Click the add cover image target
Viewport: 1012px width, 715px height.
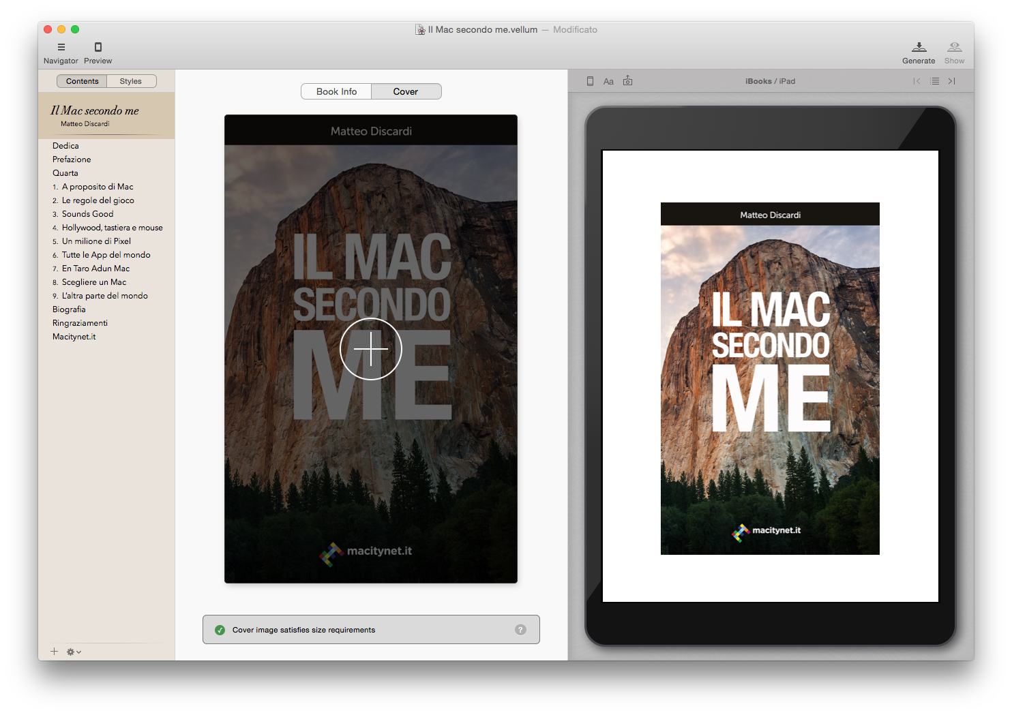coord(370,348)
